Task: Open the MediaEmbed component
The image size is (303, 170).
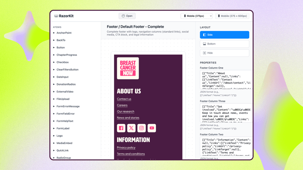Action: point(64,143)
